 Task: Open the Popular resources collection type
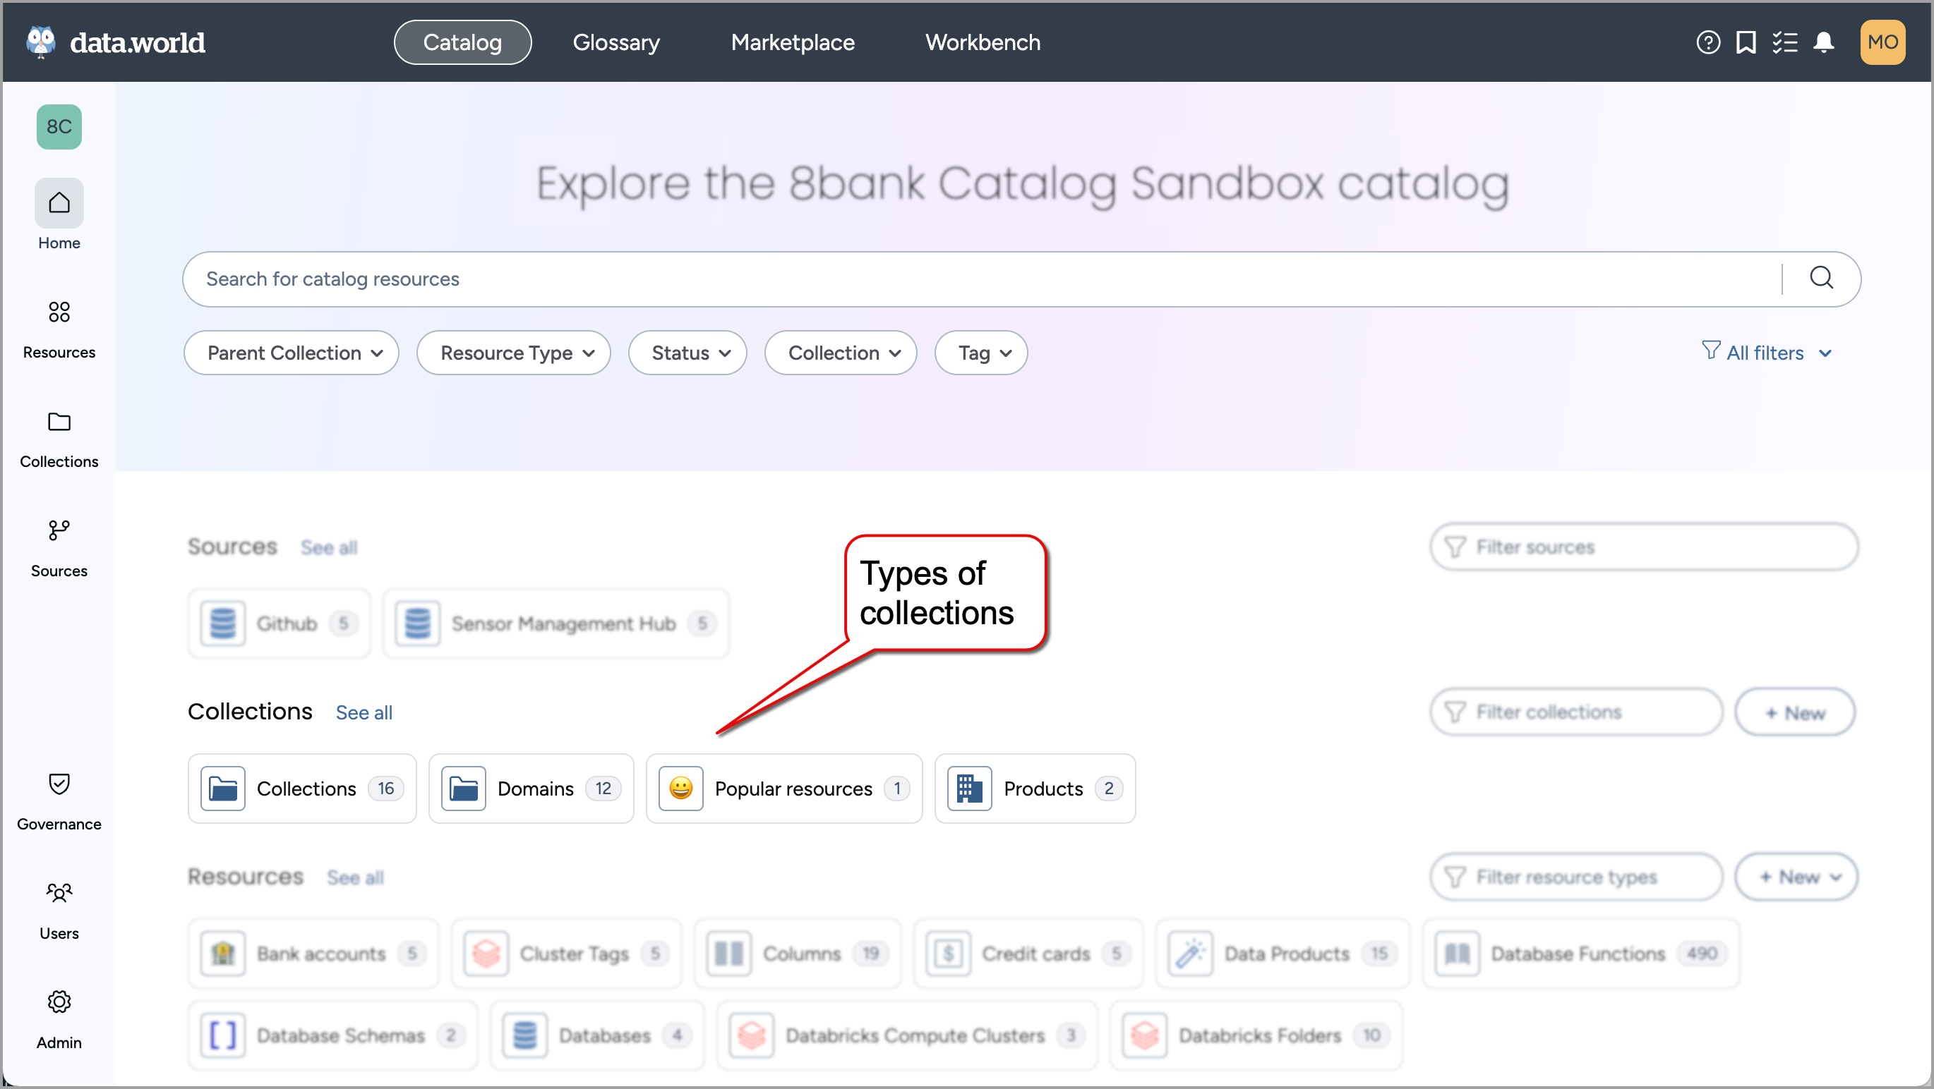(783, 789)
